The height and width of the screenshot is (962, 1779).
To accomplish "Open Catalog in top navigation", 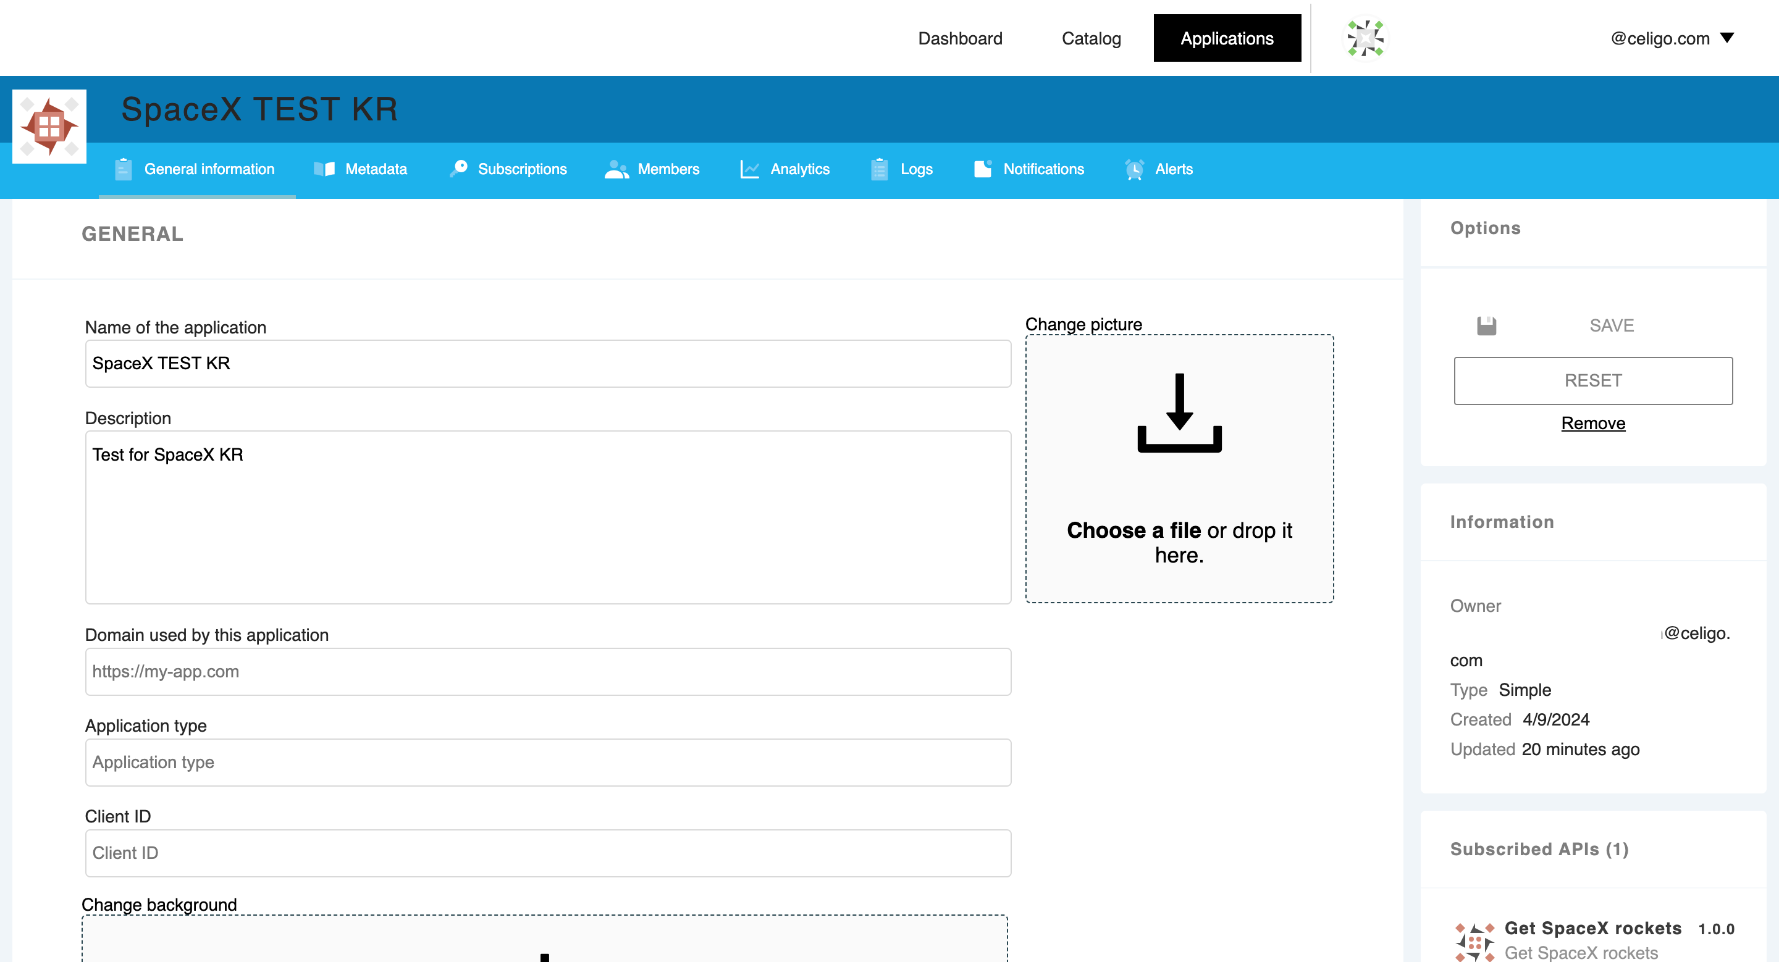I will 1091,39.
